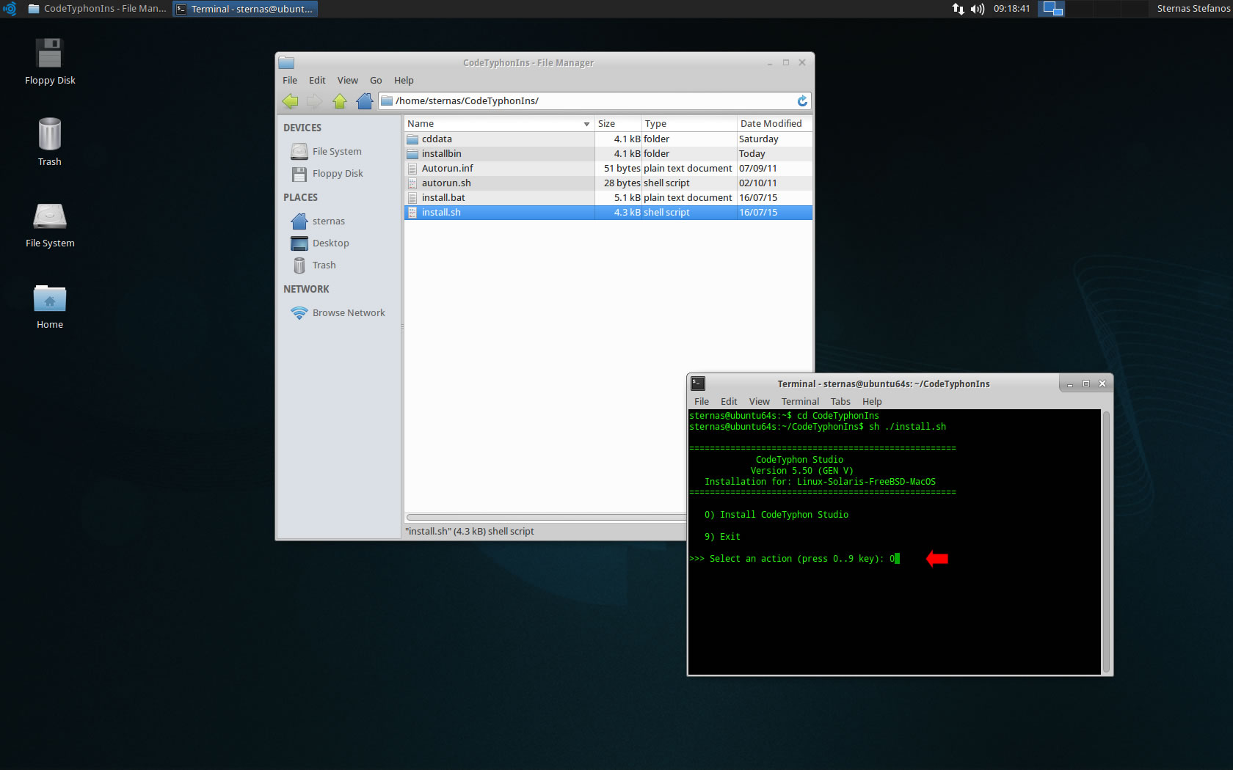Viewport: 1233px width, 770px height.
Task: Click the terminal window icon in titlebar
Action: (698, 384)
